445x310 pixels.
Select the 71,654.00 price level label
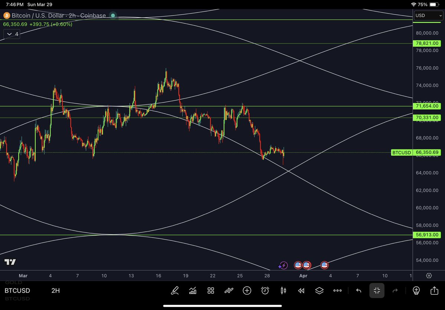coord(427,106)
